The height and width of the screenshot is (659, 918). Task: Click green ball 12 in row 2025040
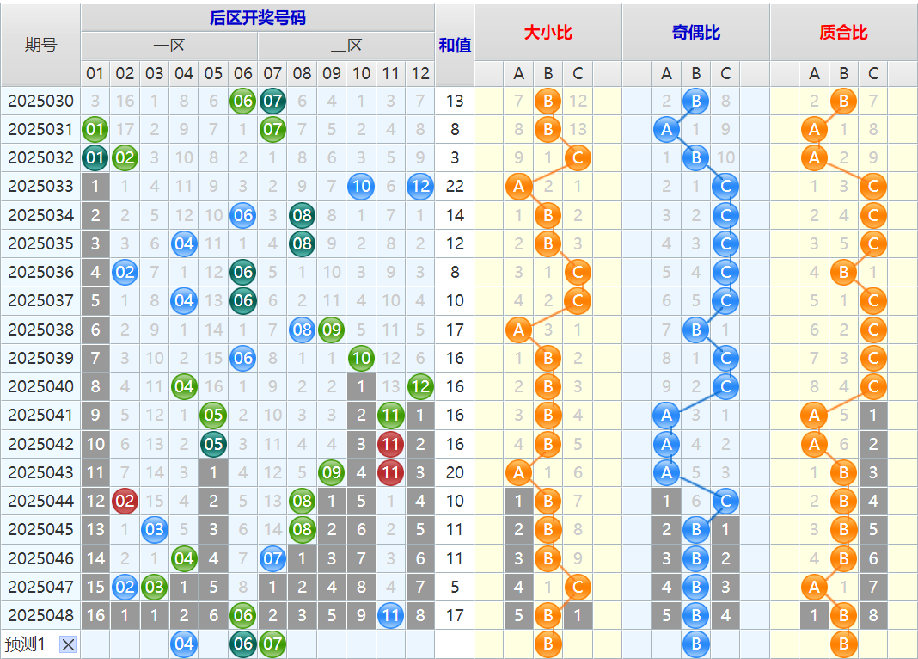pyautogui.click(x=420, y=386)
